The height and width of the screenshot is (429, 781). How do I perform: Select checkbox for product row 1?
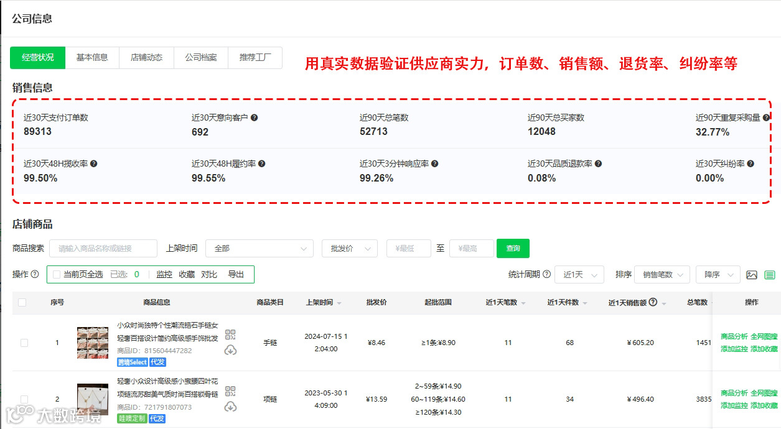[24, 343]
